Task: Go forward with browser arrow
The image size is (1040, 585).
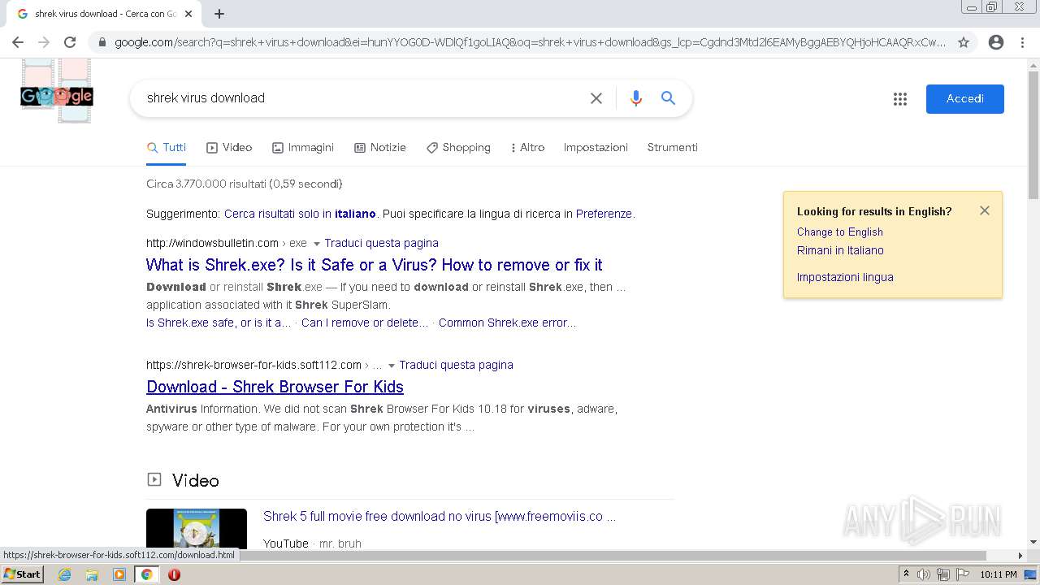Action: (x=44, y=42)
